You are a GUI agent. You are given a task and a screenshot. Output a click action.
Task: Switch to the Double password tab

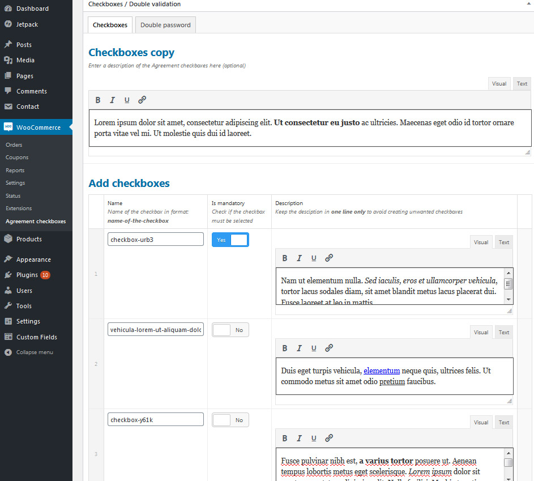click(165, 25)
